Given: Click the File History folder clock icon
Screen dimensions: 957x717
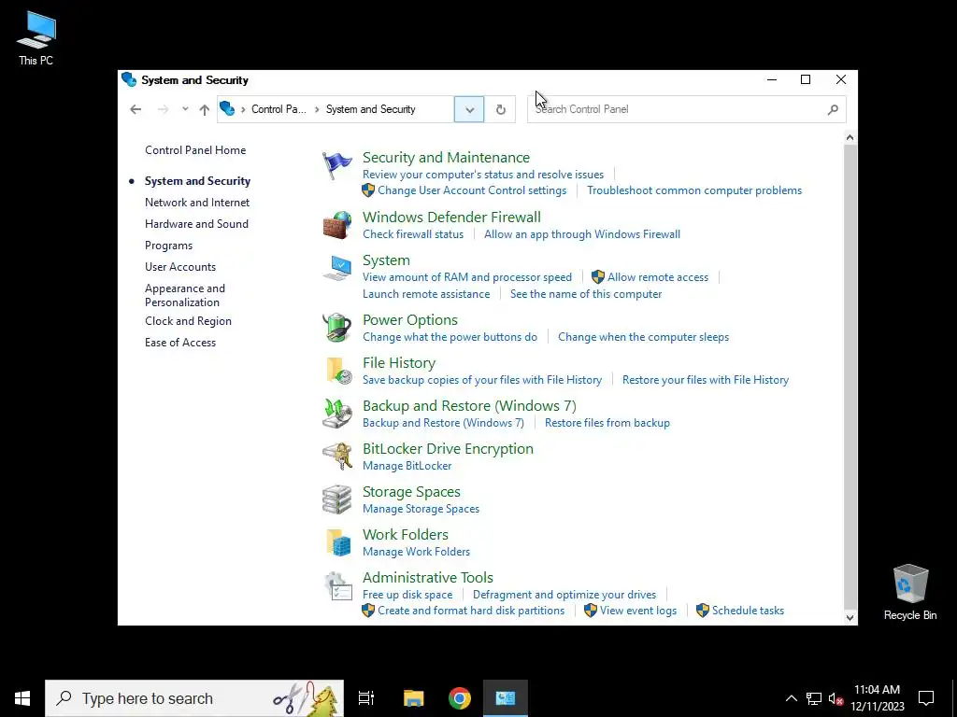Looking at the screenshot, I should [x=338, y=371].
